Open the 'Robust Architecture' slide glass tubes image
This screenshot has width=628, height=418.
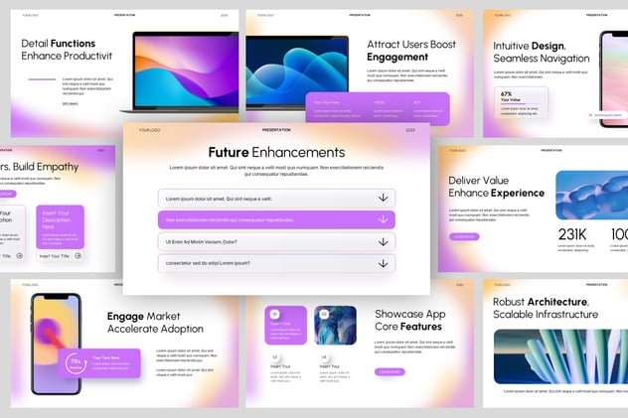point(560,356)
